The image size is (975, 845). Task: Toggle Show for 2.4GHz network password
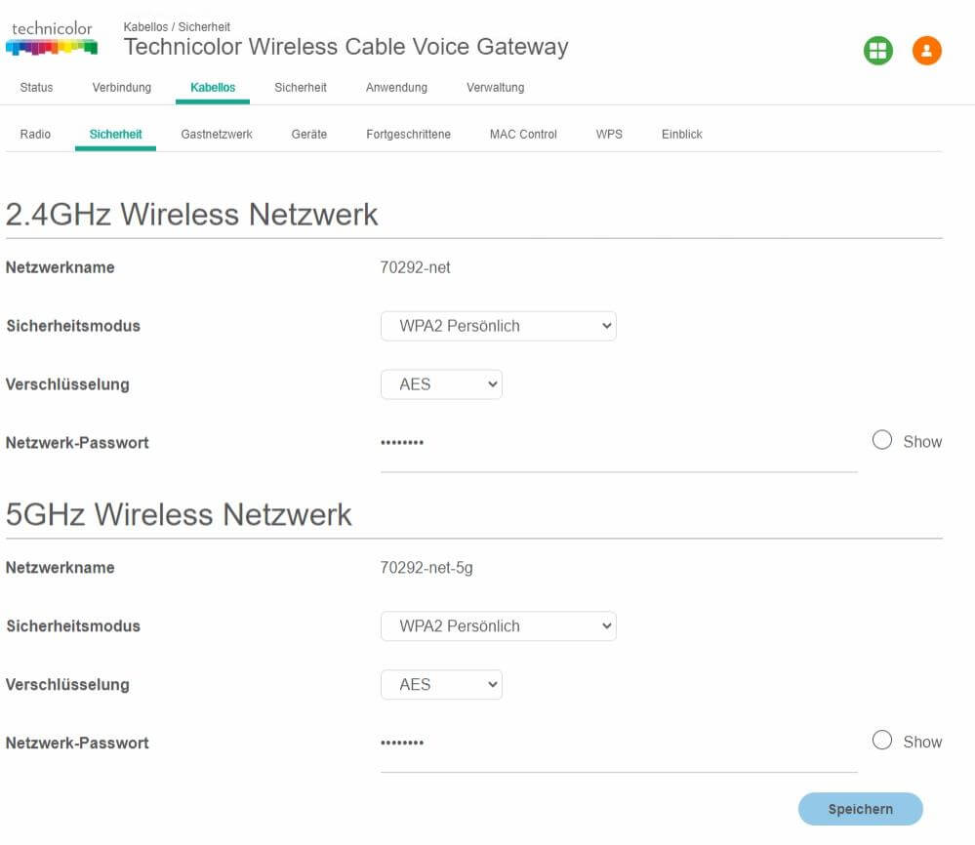point(882,441)
